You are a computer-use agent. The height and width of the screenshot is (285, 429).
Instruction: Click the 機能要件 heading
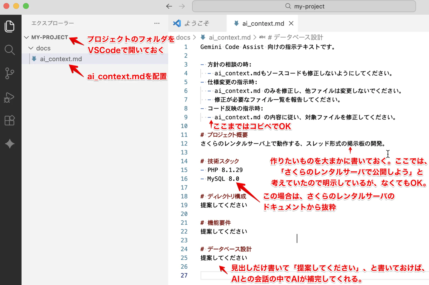click(x=216, y=223)
